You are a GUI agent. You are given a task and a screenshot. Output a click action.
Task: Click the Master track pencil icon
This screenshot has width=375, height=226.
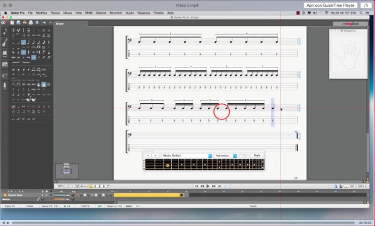pyautogui.click(x=38, y=199)
